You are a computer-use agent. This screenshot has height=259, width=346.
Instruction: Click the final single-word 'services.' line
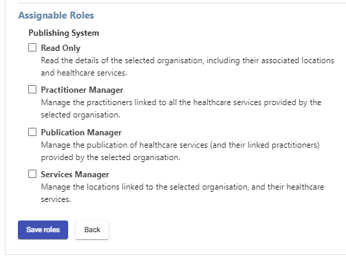tap(56, 199)
